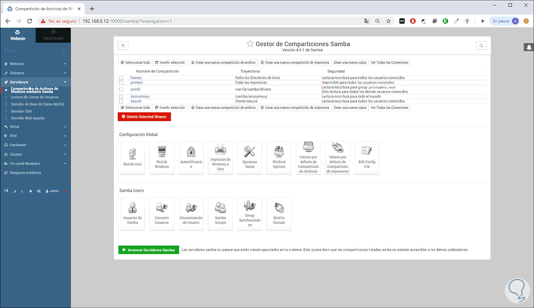534x308 pixels.
Task: Open the Winbind Options icon
Action: pos(279,158)
